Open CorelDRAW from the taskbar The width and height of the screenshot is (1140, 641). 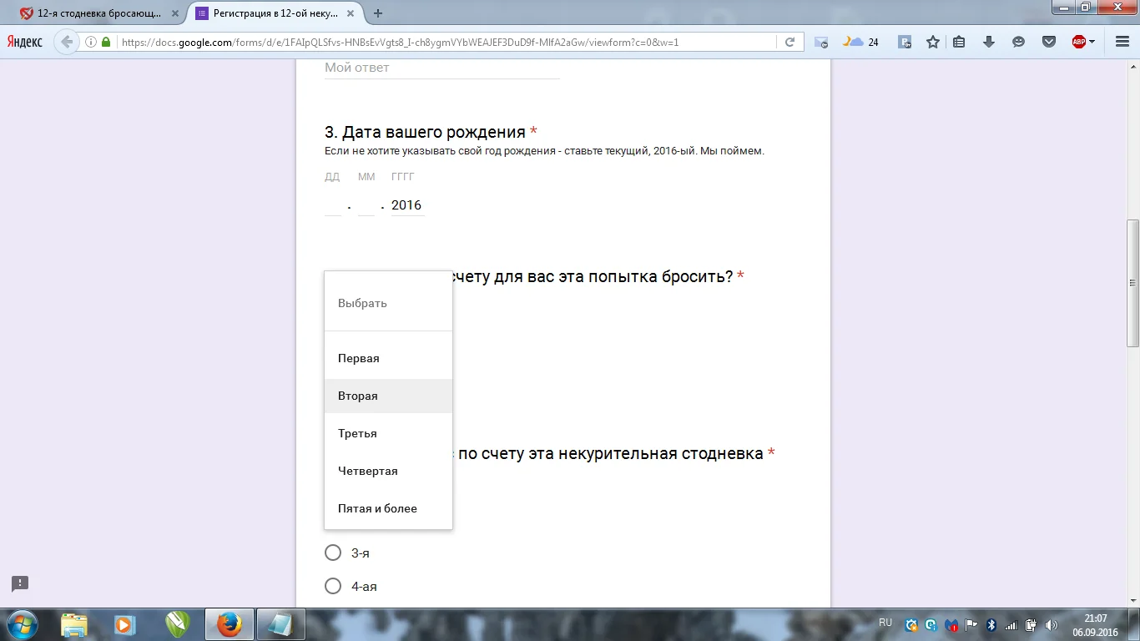pyautogui.click(x=177, y=623)
